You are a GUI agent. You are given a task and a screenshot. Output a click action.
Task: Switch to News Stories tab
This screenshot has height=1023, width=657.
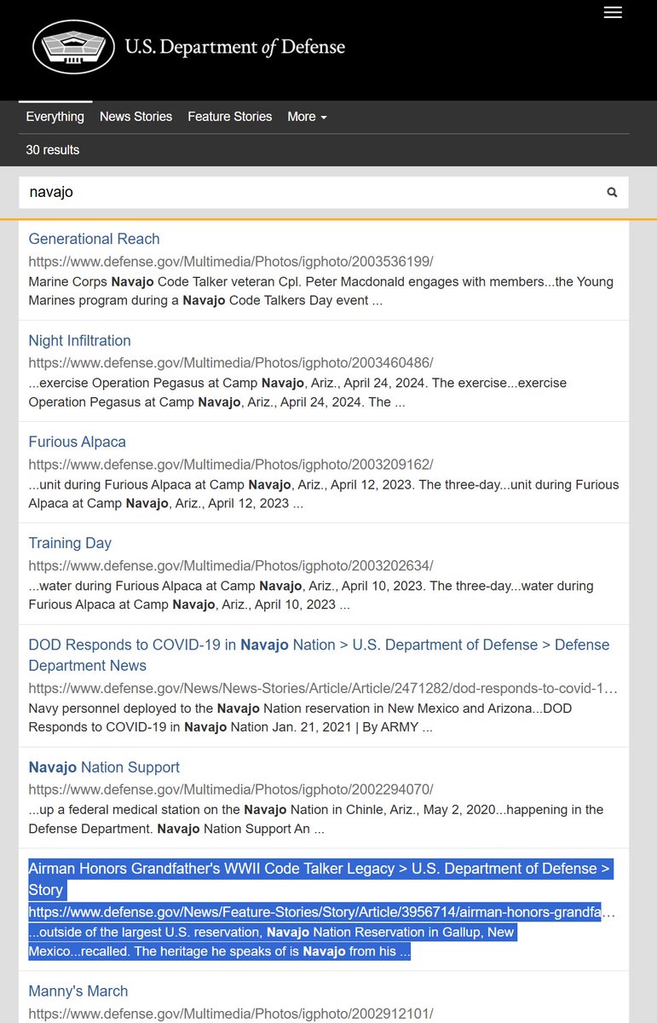click(x=135, y=117)
